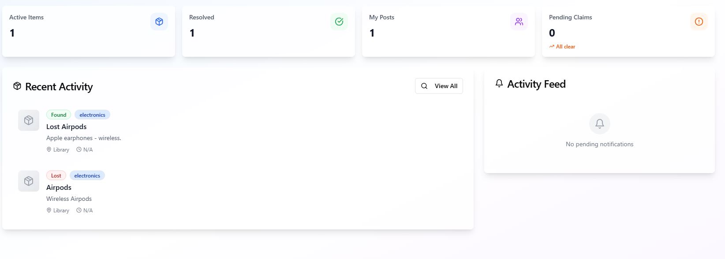
Task: Click the package icon next to Lost Airpods
Action: pos(28,120)
